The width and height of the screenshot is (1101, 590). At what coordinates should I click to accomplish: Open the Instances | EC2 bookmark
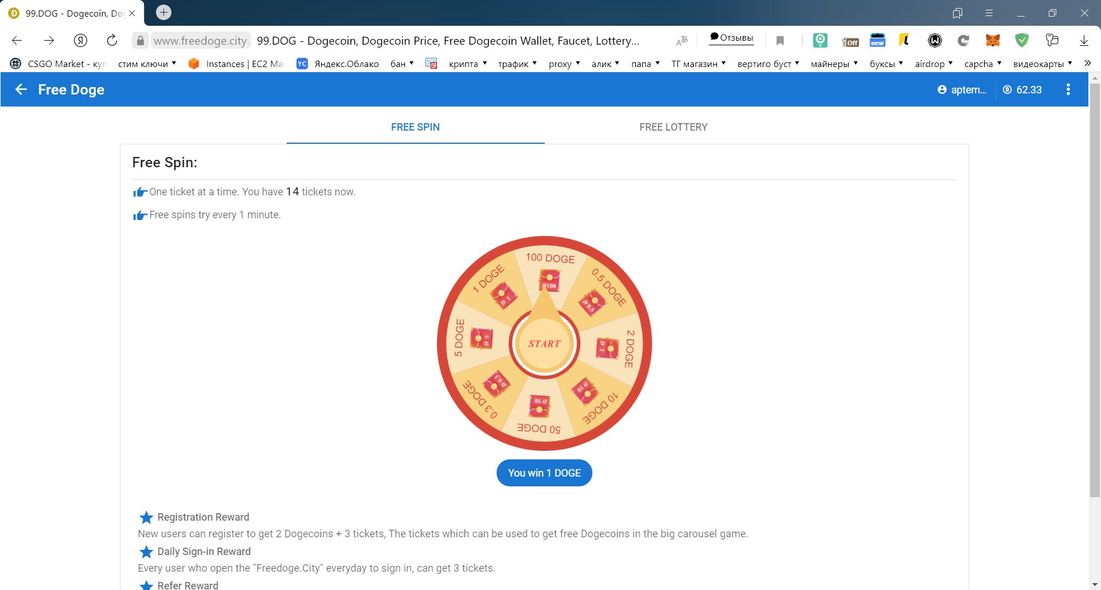[x=236, y=64]
